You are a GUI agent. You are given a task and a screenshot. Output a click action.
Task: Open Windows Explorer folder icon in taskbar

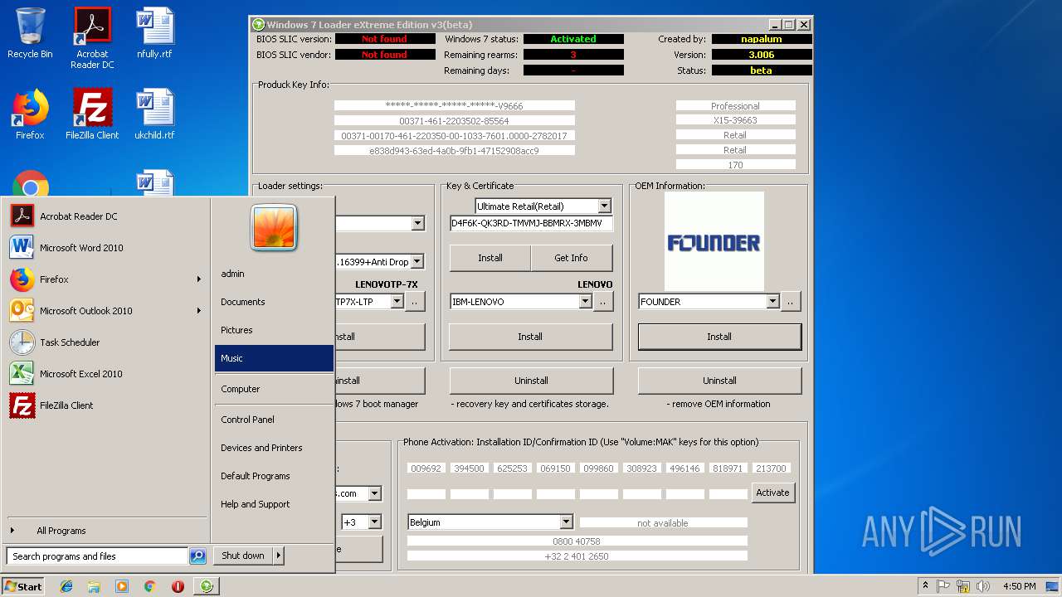point(94,586)
